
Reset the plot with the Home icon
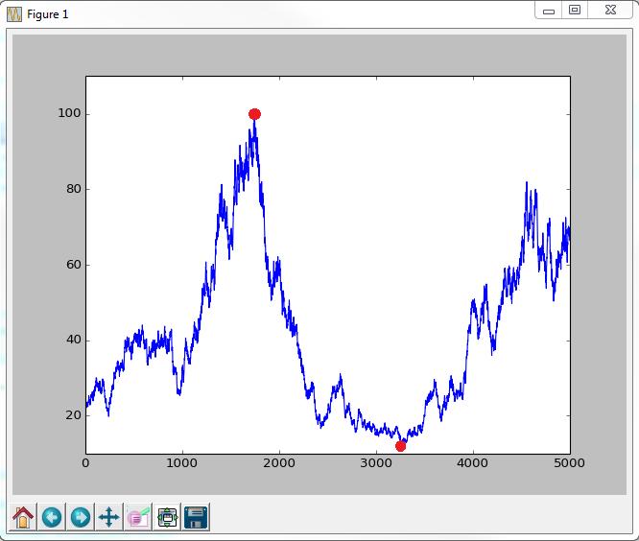(x=23, y=518)
